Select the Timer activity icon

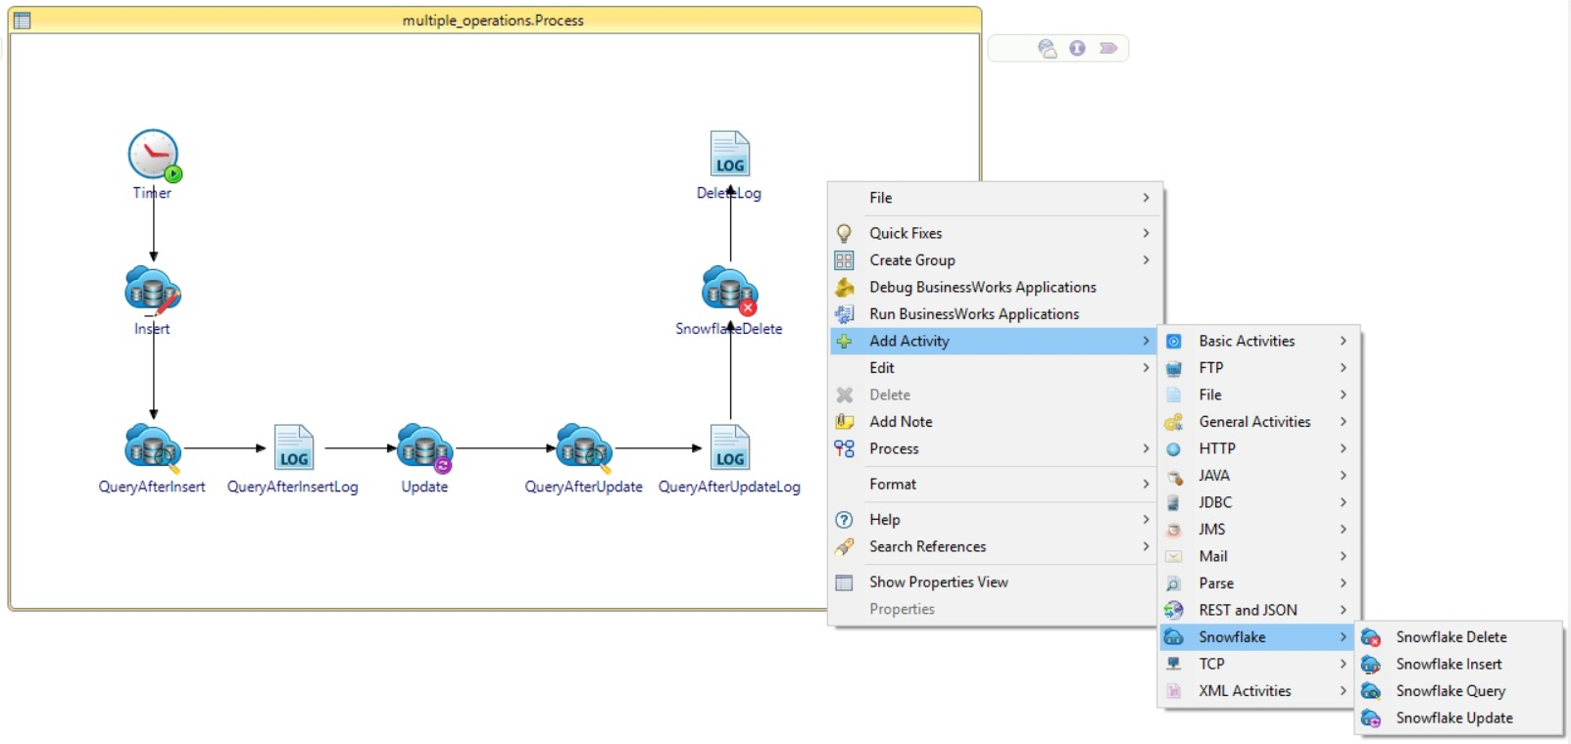point(153,155)
